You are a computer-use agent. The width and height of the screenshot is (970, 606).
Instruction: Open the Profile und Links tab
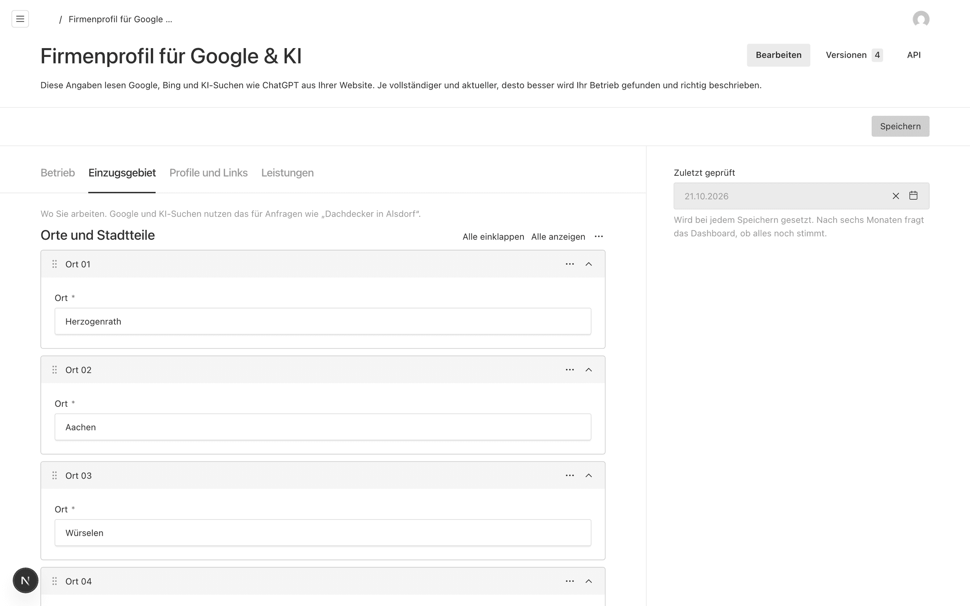pos(209,173)
